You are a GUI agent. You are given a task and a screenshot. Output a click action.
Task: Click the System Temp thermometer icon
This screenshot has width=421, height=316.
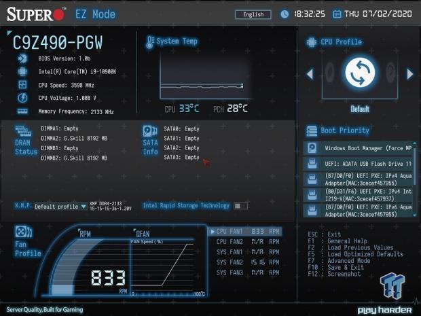pyautogui.click(x=150, y=42)
